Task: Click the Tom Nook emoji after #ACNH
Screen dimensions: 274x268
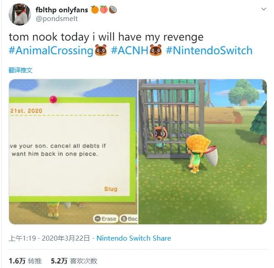Action: click(x=156, y=50)
